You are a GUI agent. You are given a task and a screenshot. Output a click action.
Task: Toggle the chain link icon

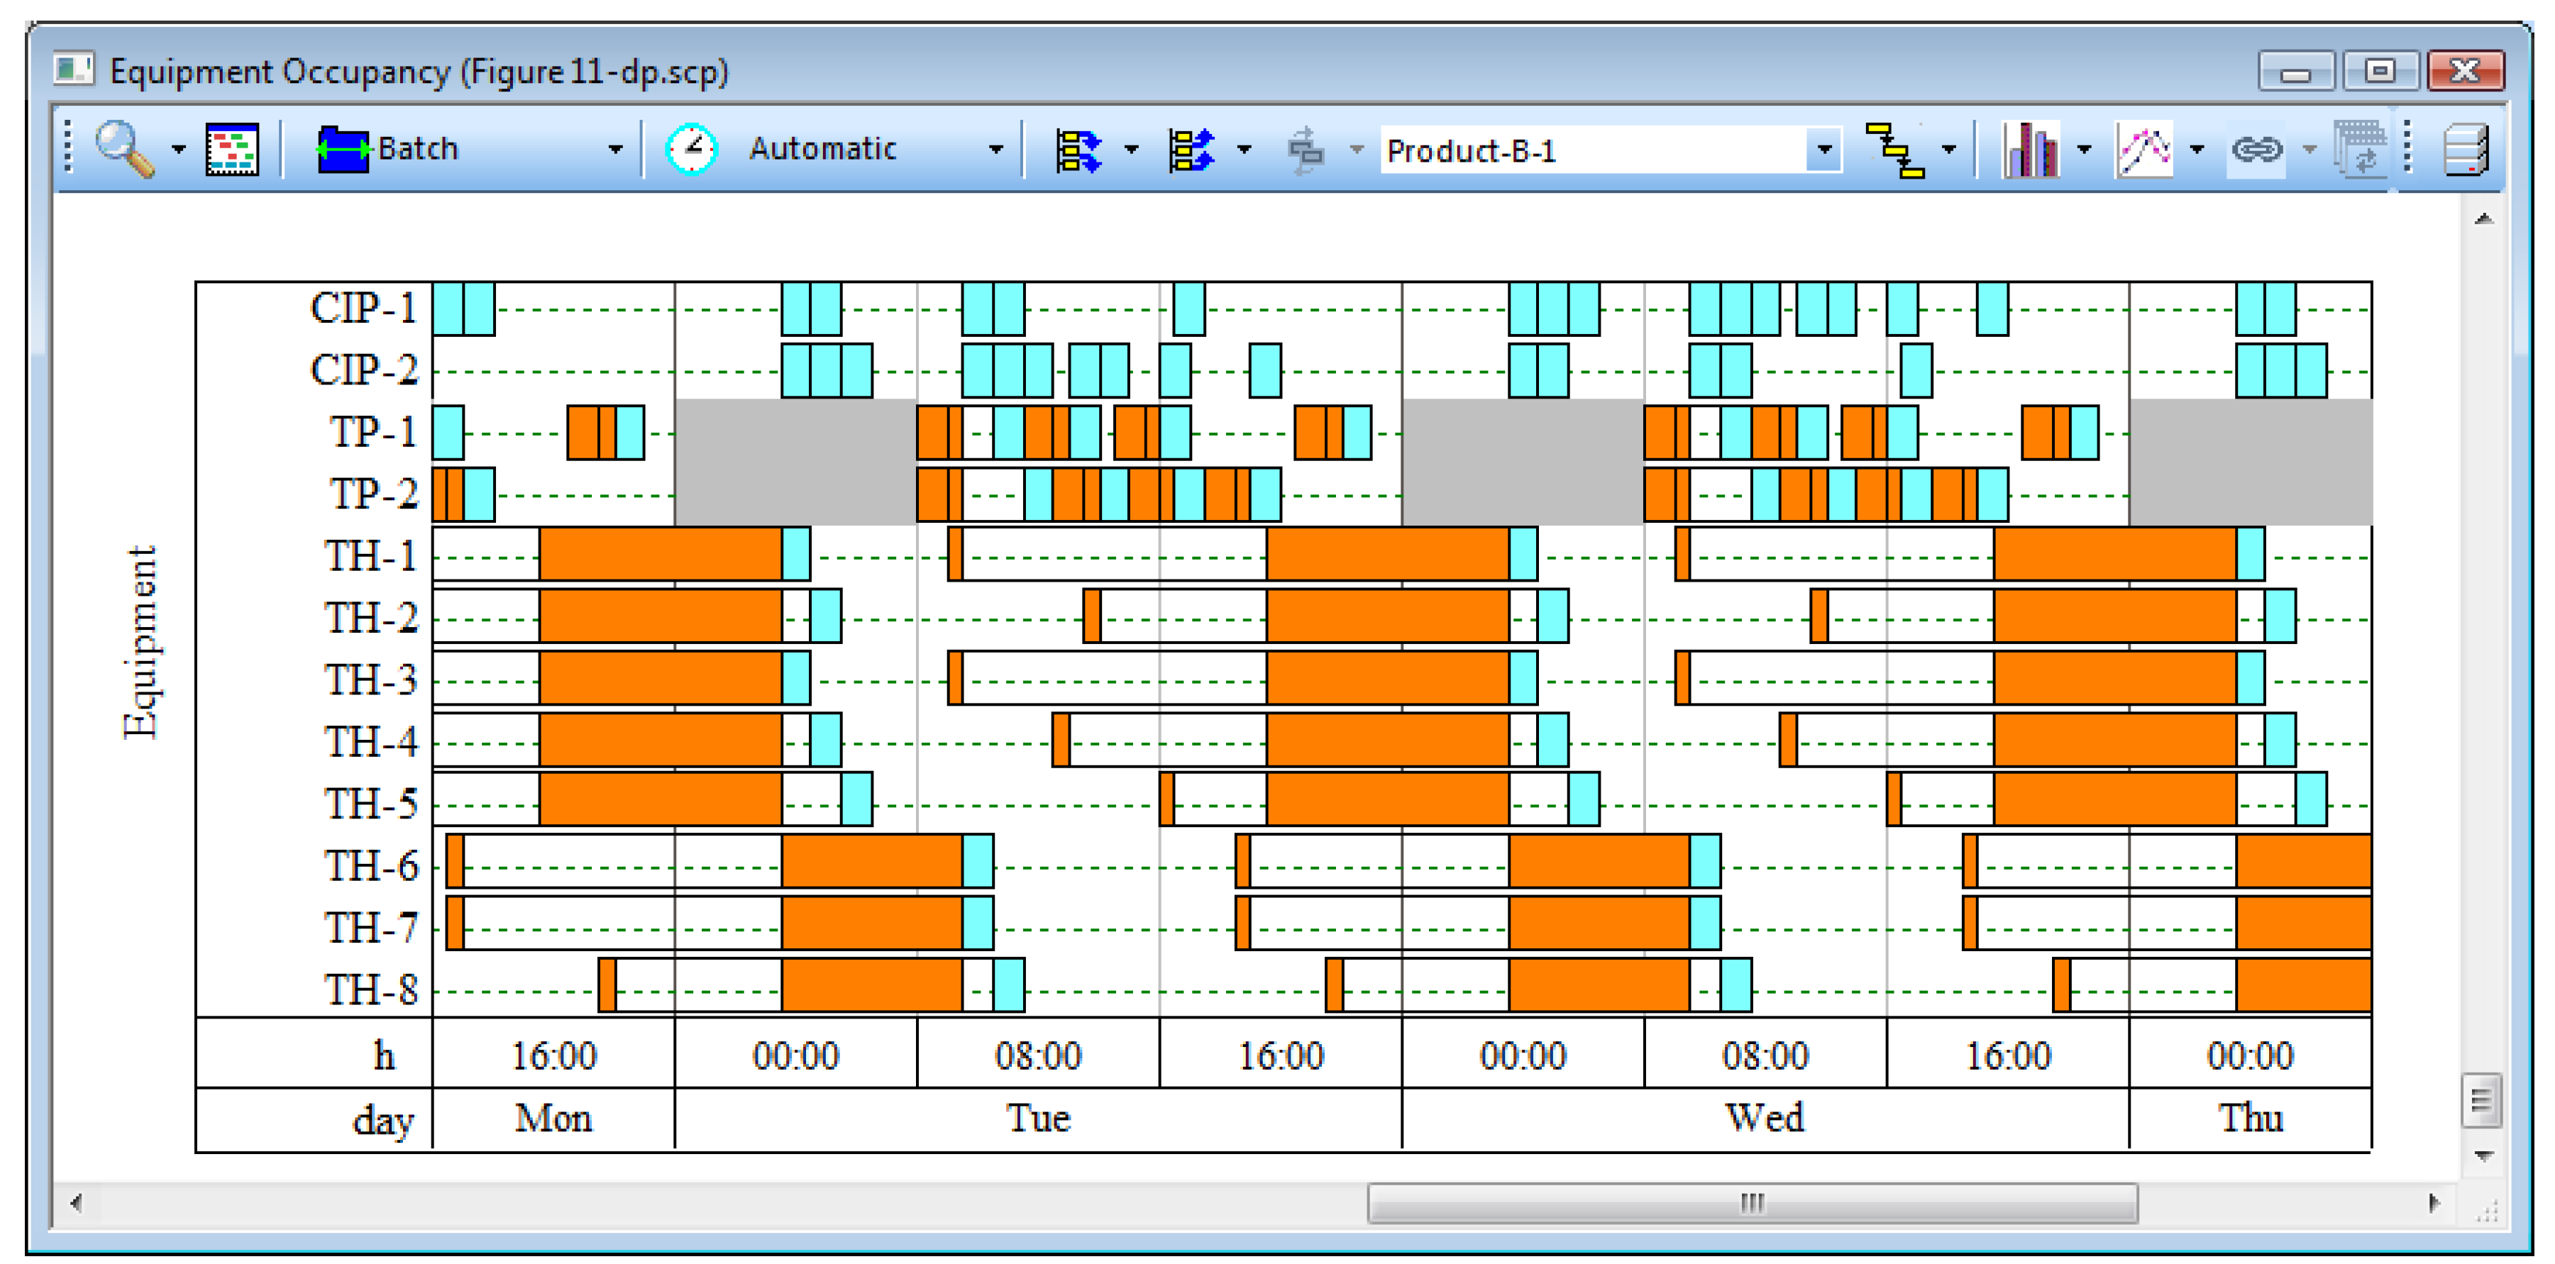pyautogui.click(x=2256, y=150)
